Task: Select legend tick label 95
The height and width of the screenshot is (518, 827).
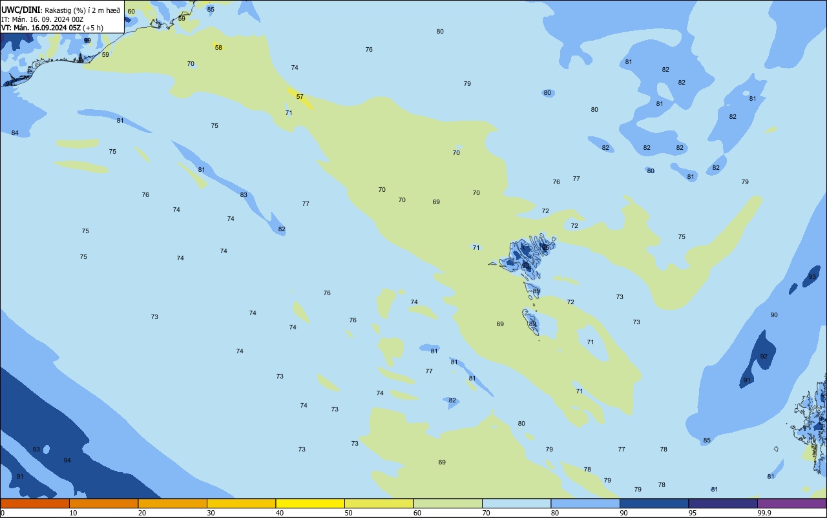Action: (x=693, y=513)
